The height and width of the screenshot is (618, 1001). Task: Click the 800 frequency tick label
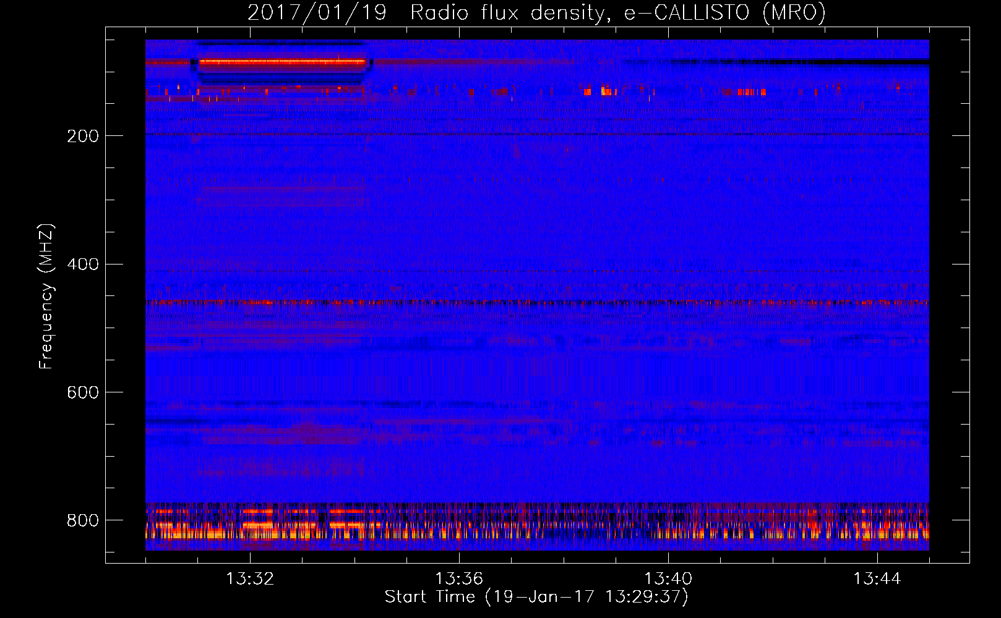[83, 520]
